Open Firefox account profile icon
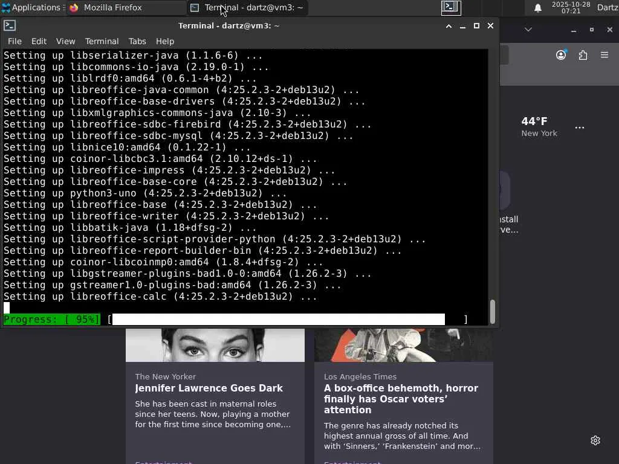This screenshot has width=619, height=464. (561, 55)
